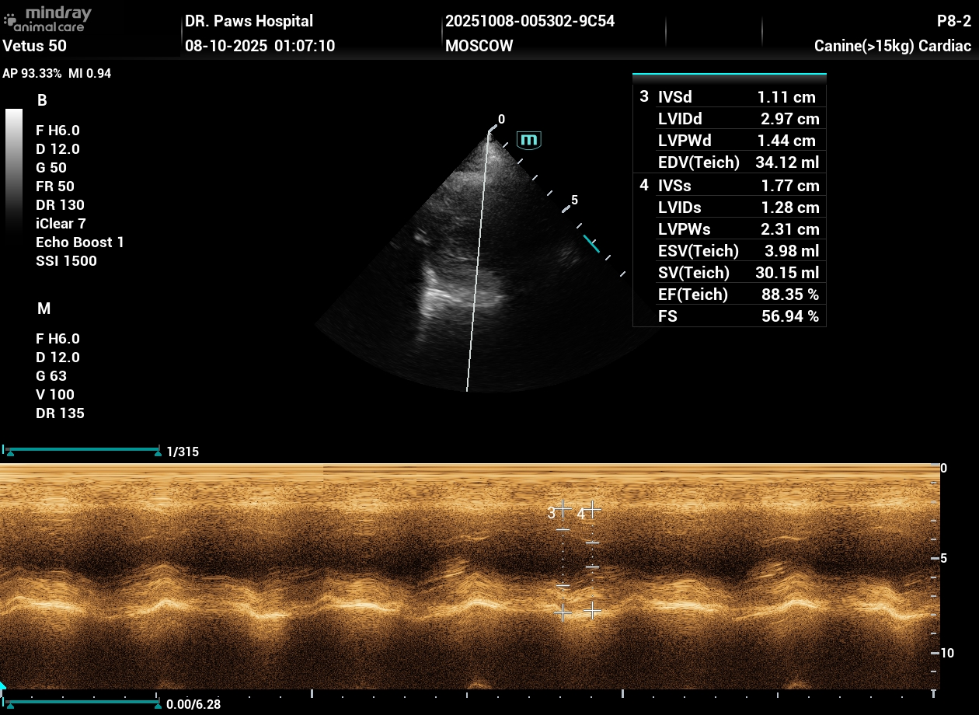Select the EF(Teich) result row
Image resolution: width=979 pixels, height=715 pixels.
(729, 295)
